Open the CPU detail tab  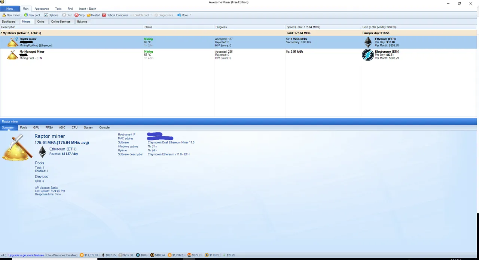tap(75, 127)
